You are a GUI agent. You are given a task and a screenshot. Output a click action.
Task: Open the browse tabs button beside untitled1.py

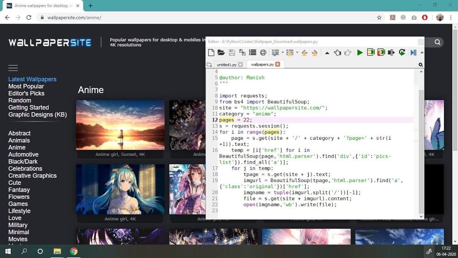tap(209, 65)
